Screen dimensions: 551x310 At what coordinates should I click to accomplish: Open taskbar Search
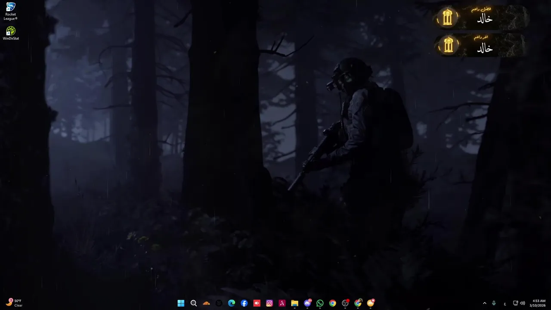[x=194, y=303]
